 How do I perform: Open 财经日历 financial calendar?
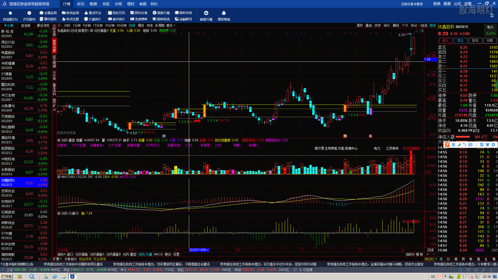click(117, 13)
